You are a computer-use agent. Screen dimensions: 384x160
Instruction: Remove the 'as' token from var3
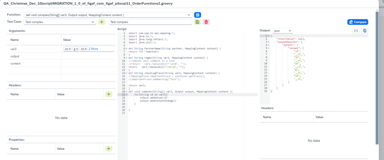[x=70, y=49]
